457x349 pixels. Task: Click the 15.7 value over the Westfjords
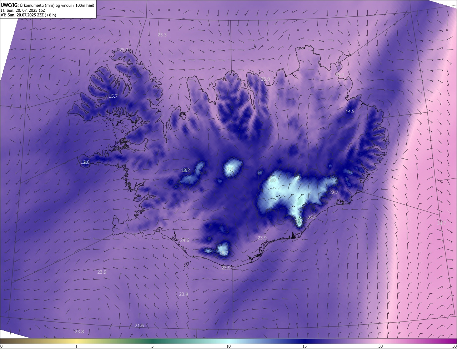(113, 96)
